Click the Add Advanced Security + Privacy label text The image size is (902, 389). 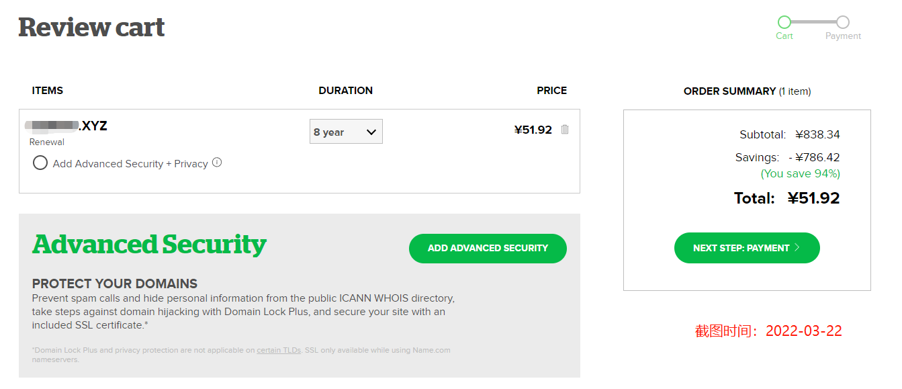[x=130, y=164]
